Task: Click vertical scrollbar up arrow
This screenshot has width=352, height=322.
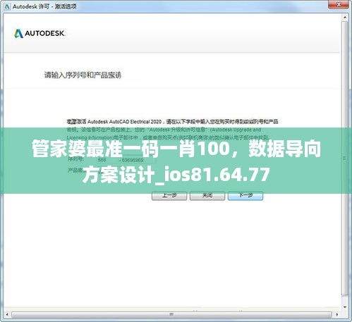Action: coord(345,18)
